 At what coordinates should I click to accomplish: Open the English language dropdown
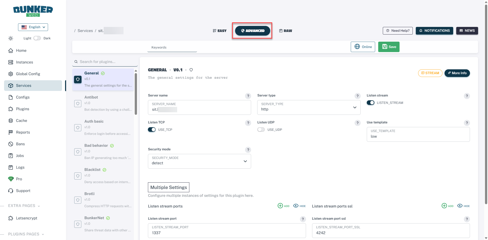pos(33,27)
